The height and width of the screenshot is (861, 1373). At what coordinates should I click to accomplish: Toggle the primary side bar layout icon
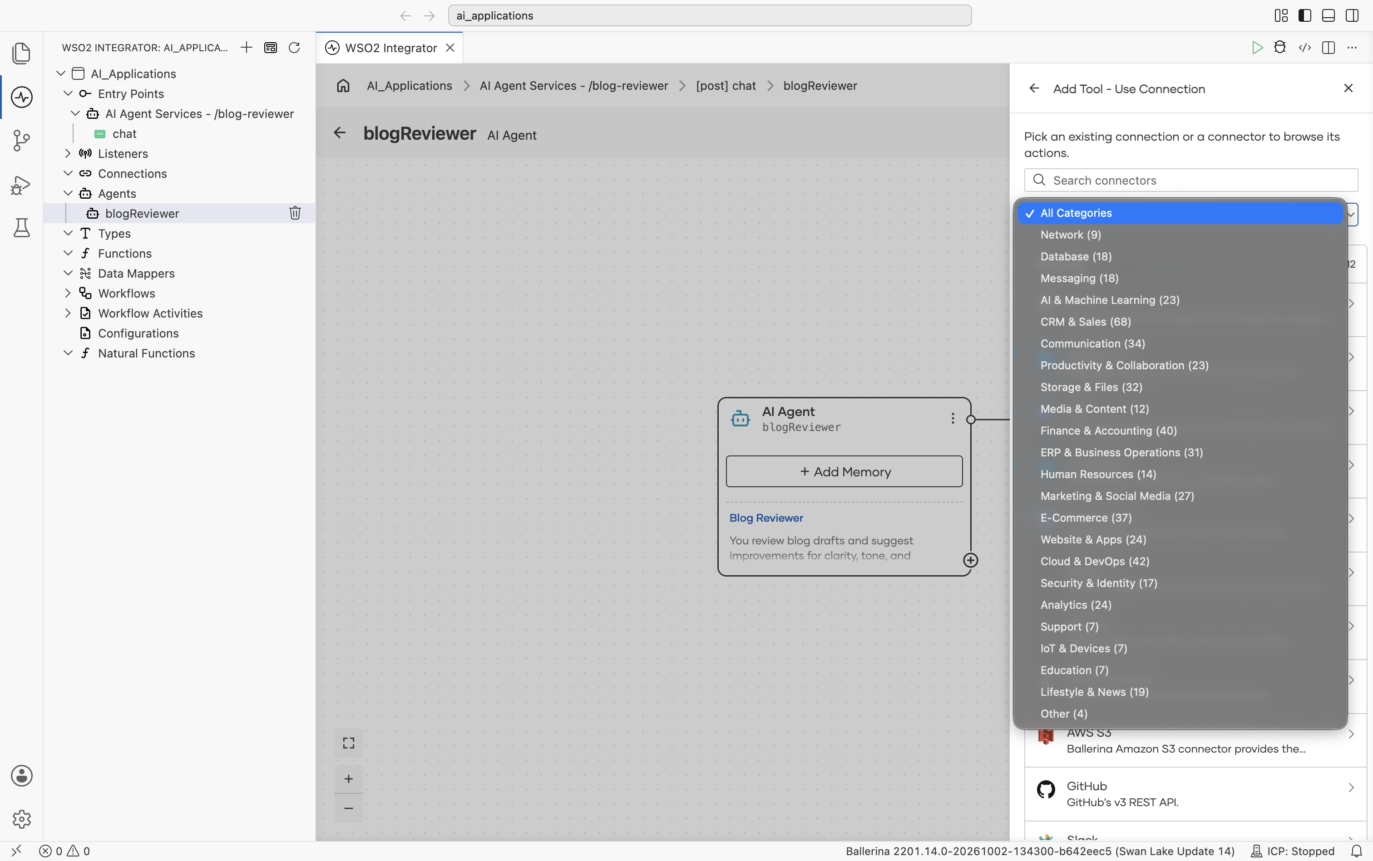1304,15
